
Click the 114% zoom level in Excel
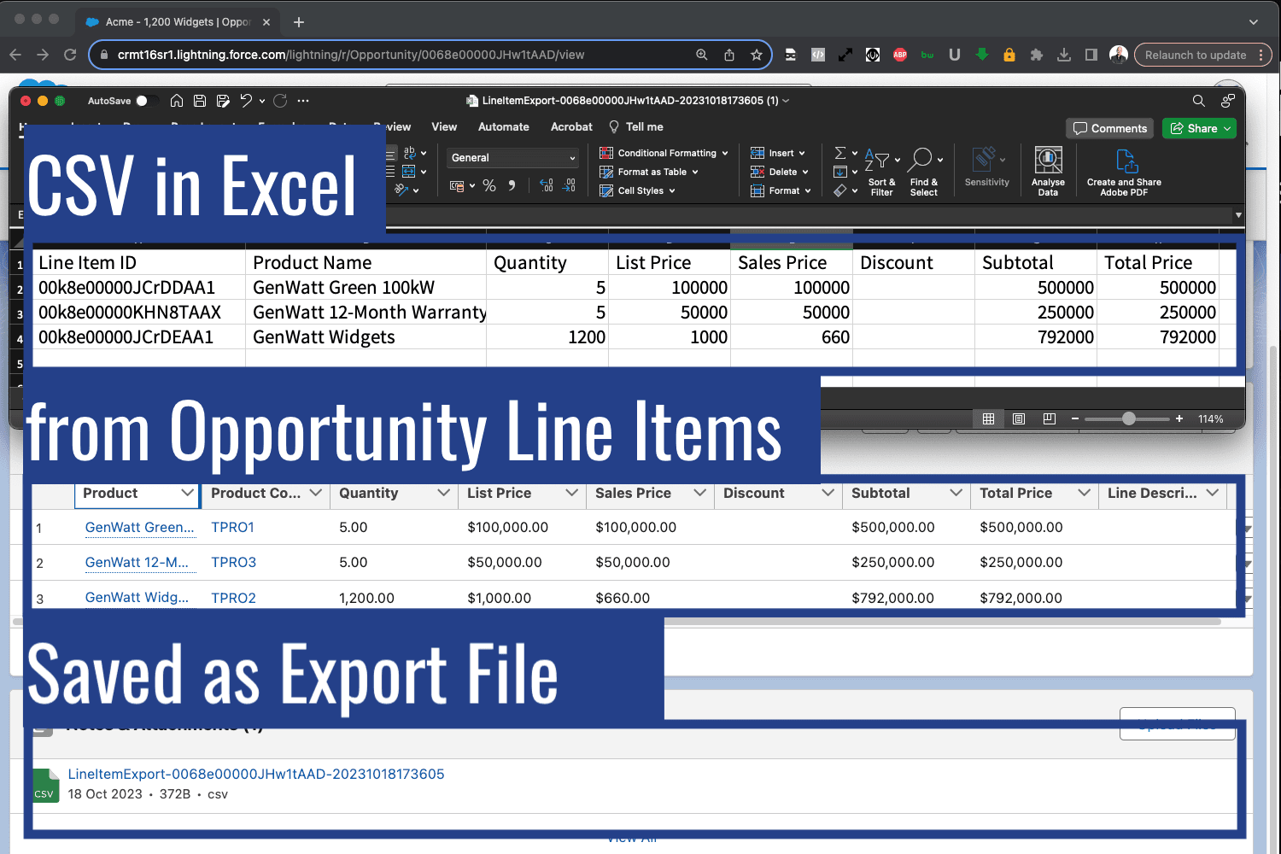1211,418
